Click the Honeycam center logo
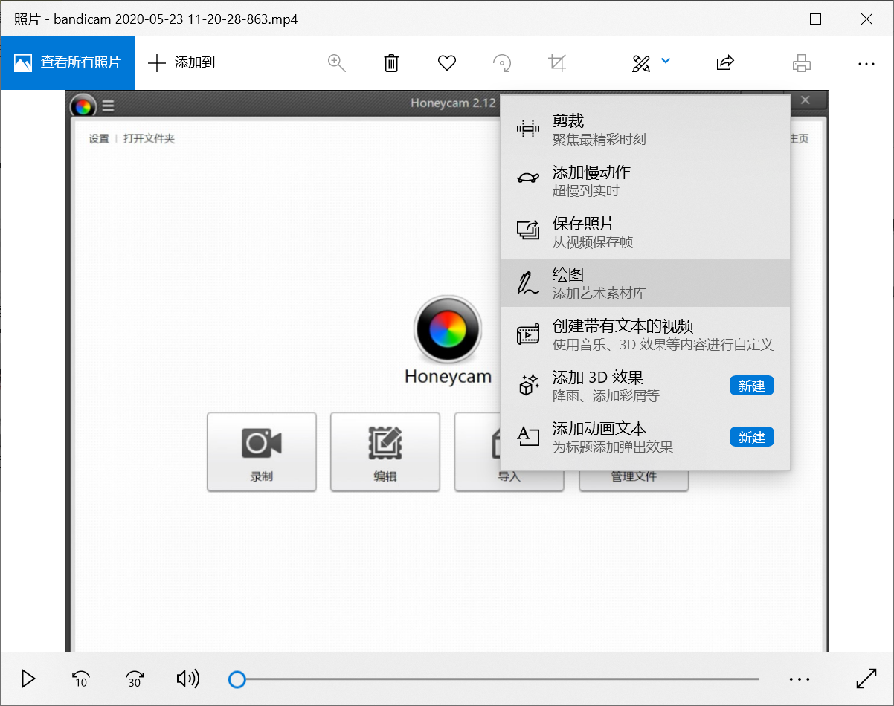 [448, 328]
